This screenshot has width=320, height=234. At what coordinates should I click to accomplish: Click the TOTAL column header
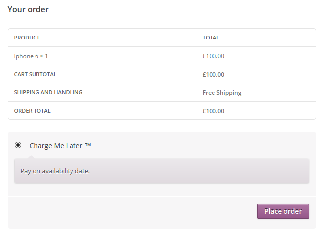pos(211,38)
